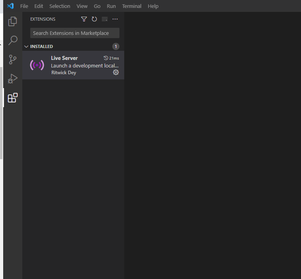This screenshot has width=301, height=279.
Task: Click the Live Server activation time 21ms
Action: tap(111, 58)
